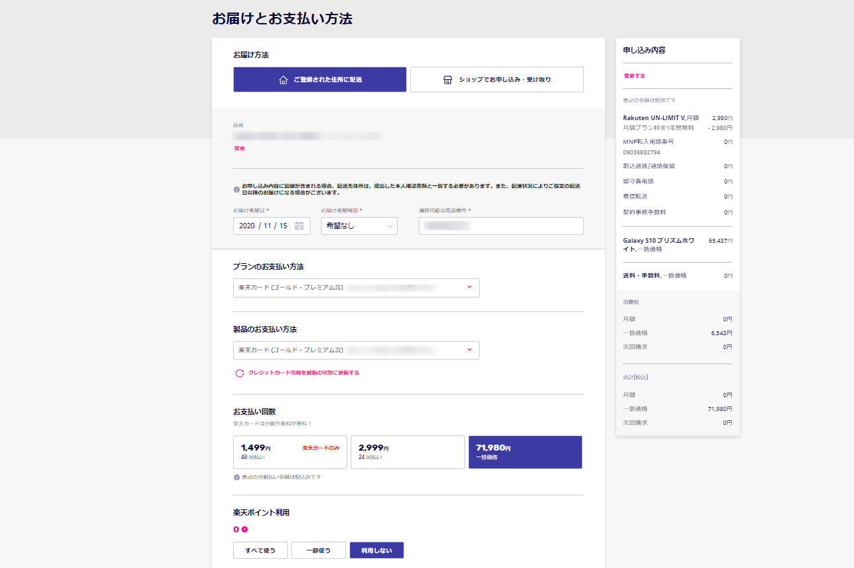Choose the 48-installment 1,499 yen option
The height and width of the screenshot is (568, 854).
click(290, 452)
